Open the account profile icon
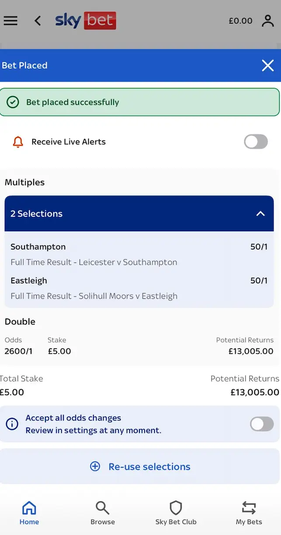 click(x=268, y=21)
